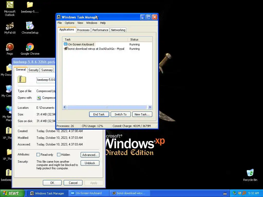Click the zip file icon in properties dialog
The height and width of the screenshot is (197, 263).
[22, 79]
